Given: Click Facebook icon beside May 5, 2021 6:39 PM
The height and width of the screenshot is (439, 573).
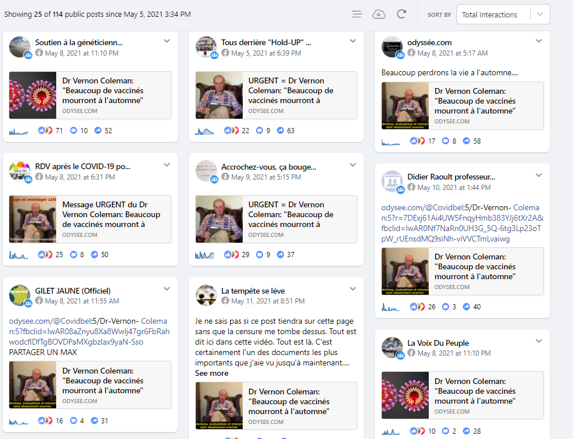Looking at the screenshot, I should pyautogui.click(x=225, y=53).
